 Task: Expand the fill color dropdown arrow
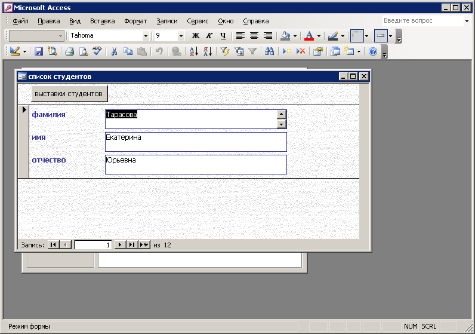(x=295, y=36)
